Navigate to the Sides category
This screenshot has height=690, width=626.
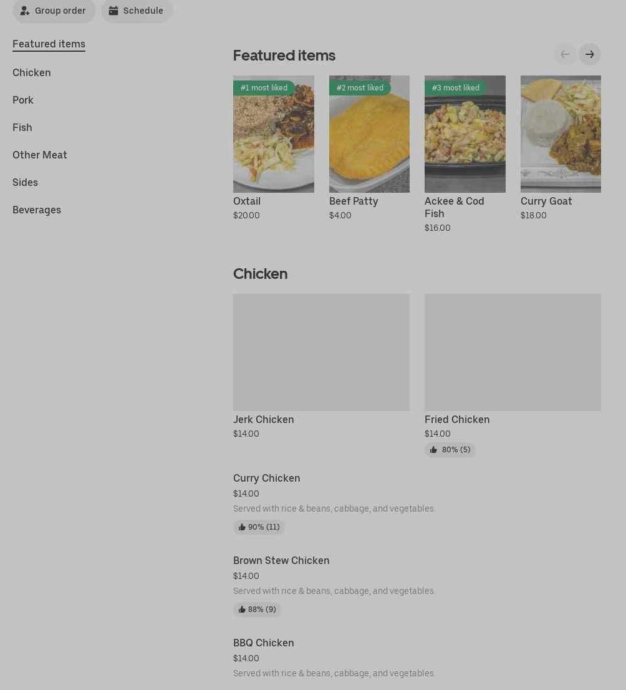tap(25, 182)
